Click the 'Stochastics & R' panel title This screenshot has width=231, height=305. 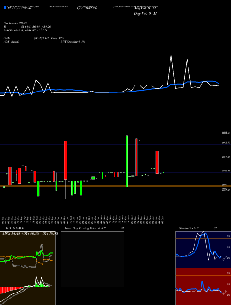tap(188, 228)
